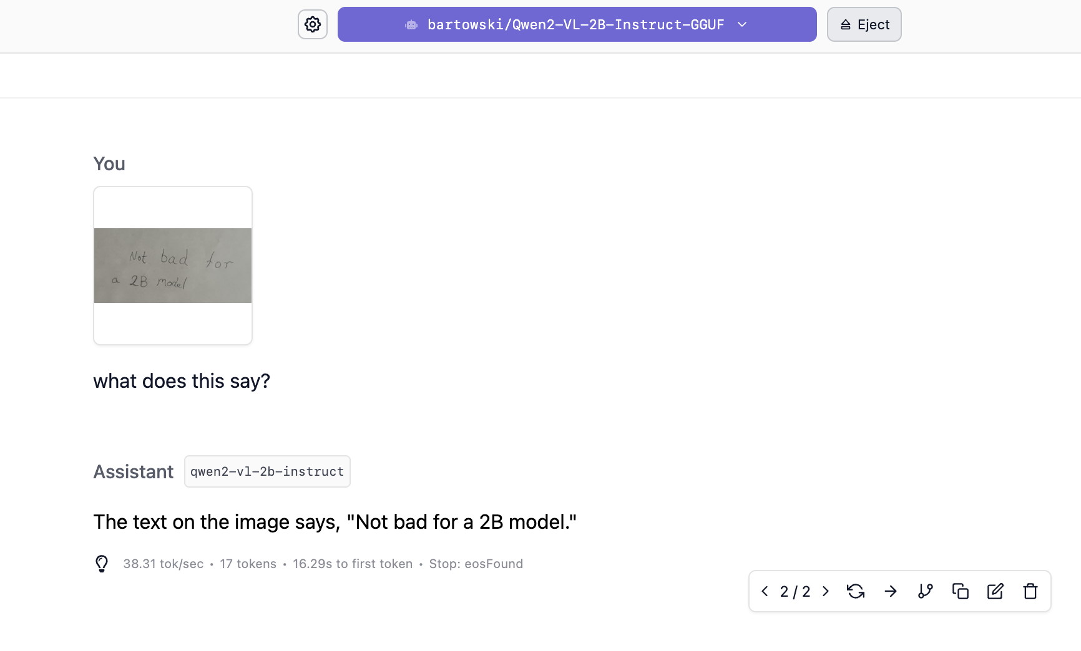The width and height of the screenshot is (1081, 651).
Task: Delete the assistant message with the trash icon
Action: tap(1030, 591)
